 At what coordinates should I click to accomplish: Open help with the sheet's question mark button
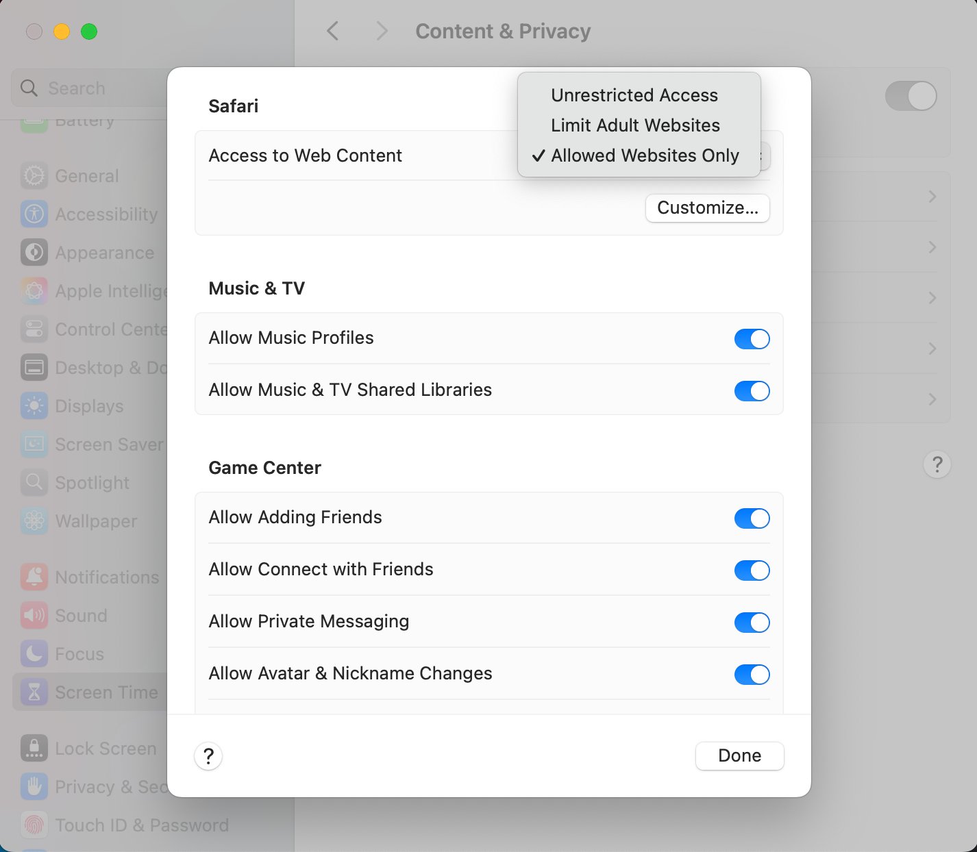[208, 756]
